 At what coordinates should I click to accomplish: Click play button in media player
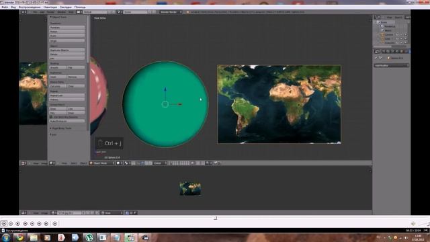point(4,224)
